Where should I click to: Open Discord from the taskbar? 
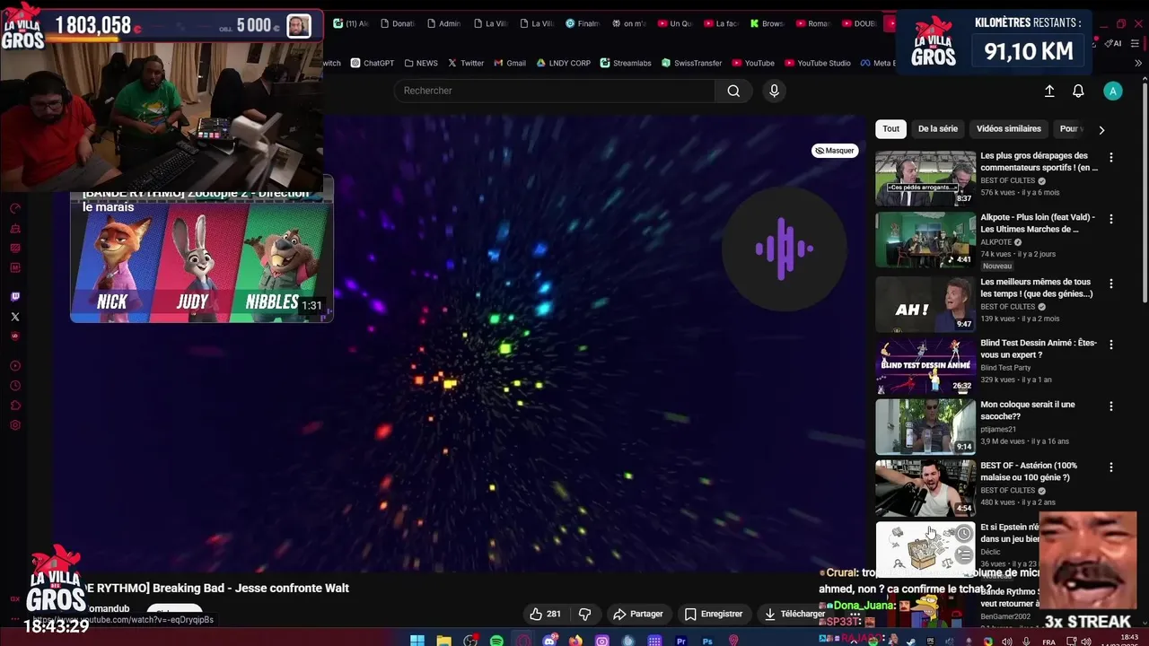pyautogui.click(x=549, y=641)
